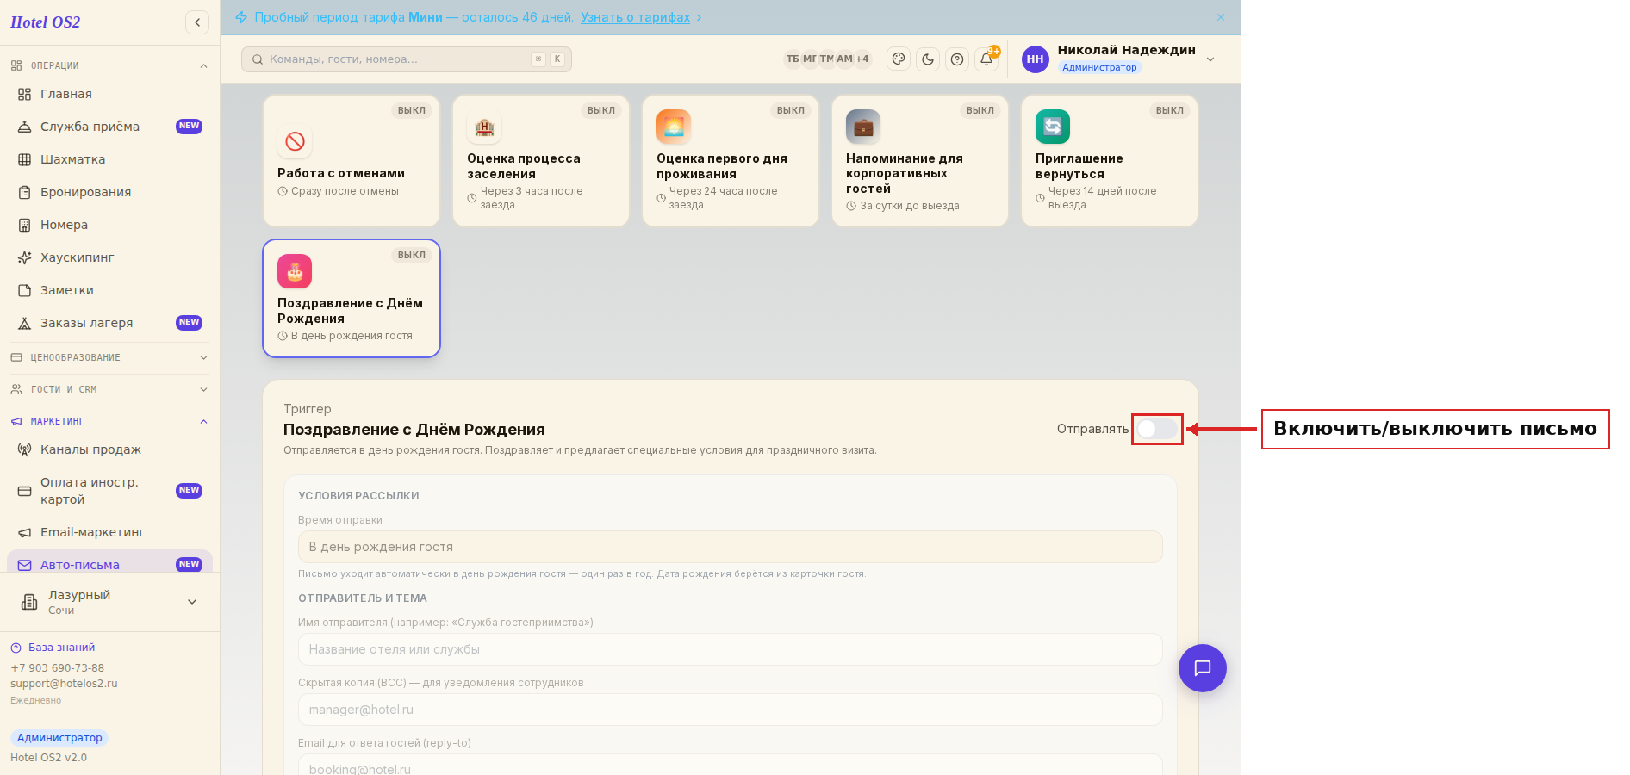Click the +4 more staff avatars badge
This screenshot has width=1630, height=775.
[862, 59]
